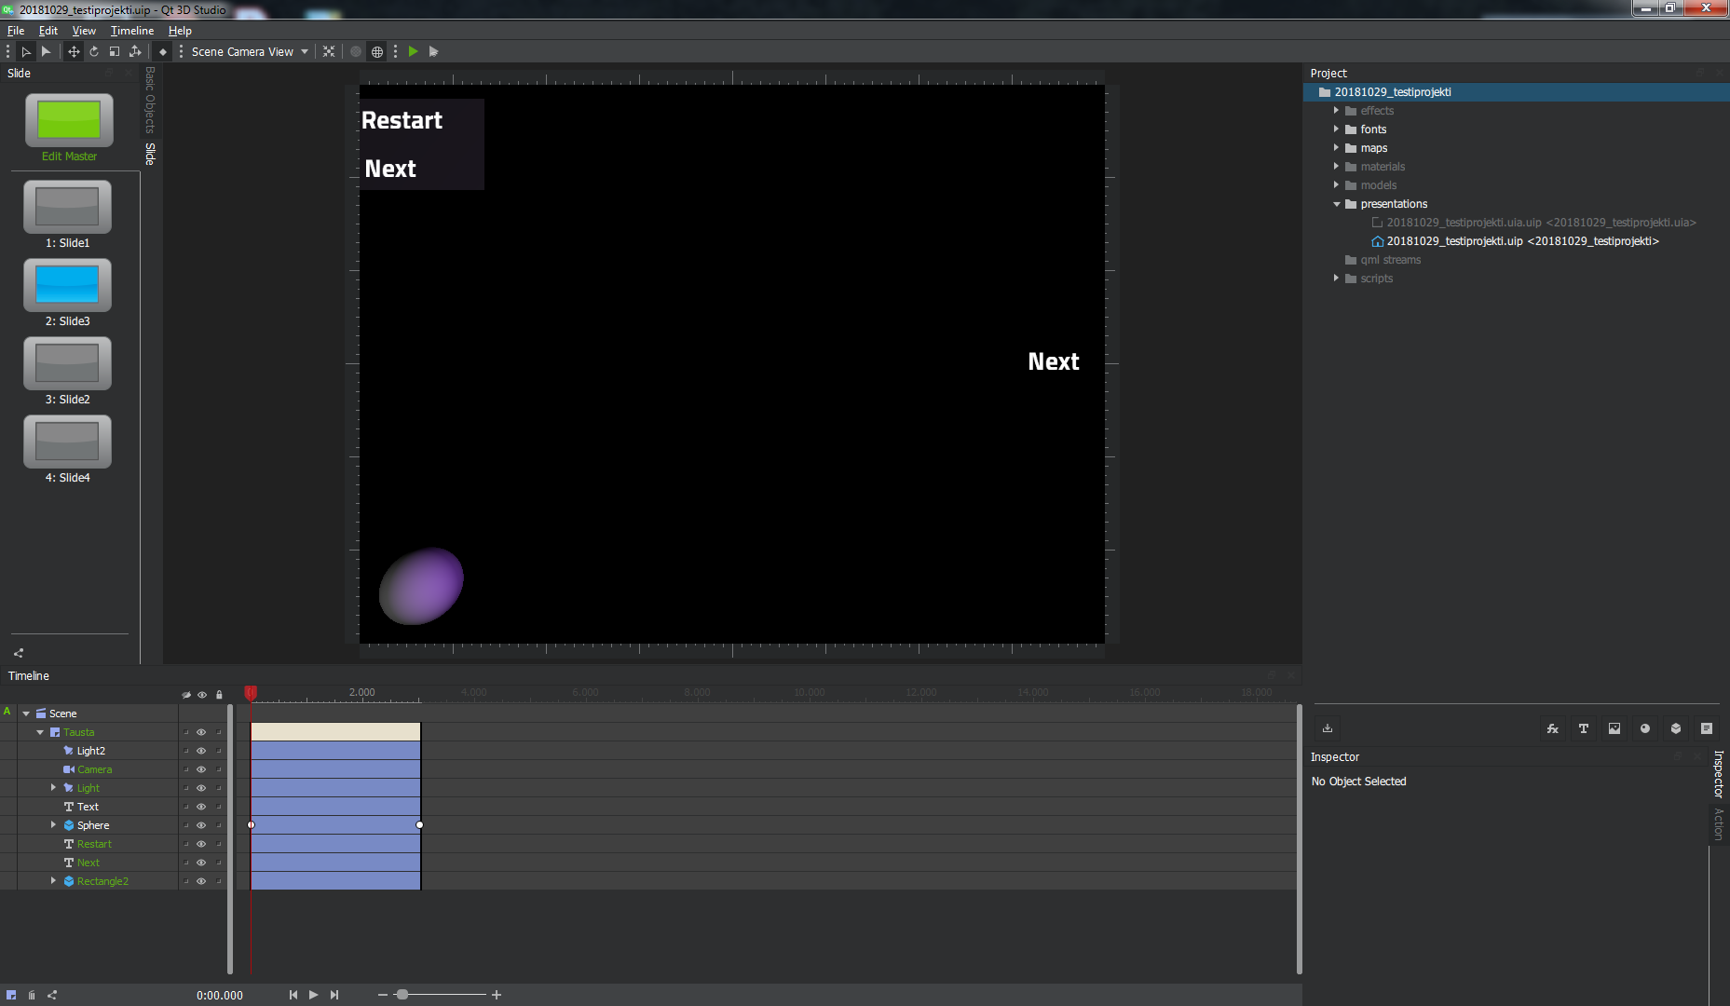
Task: Open the effects library (fx) icon
Action: coord(1552,728)
